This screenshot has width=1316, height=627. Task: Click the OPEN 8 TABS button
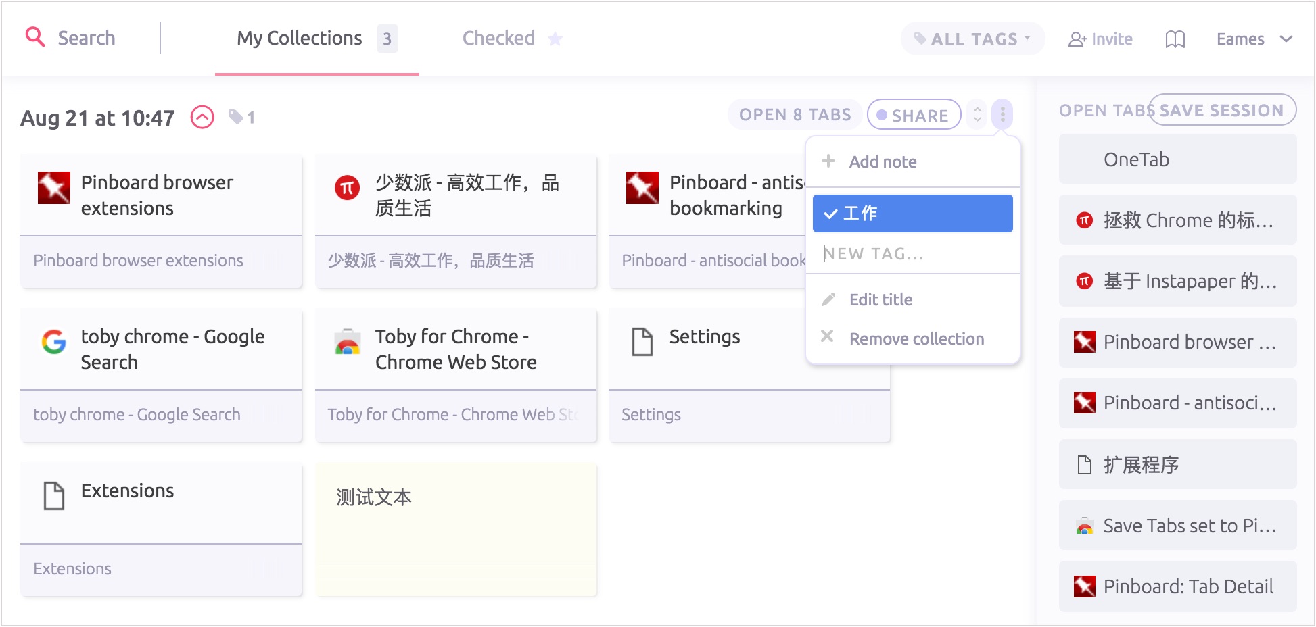795,115
